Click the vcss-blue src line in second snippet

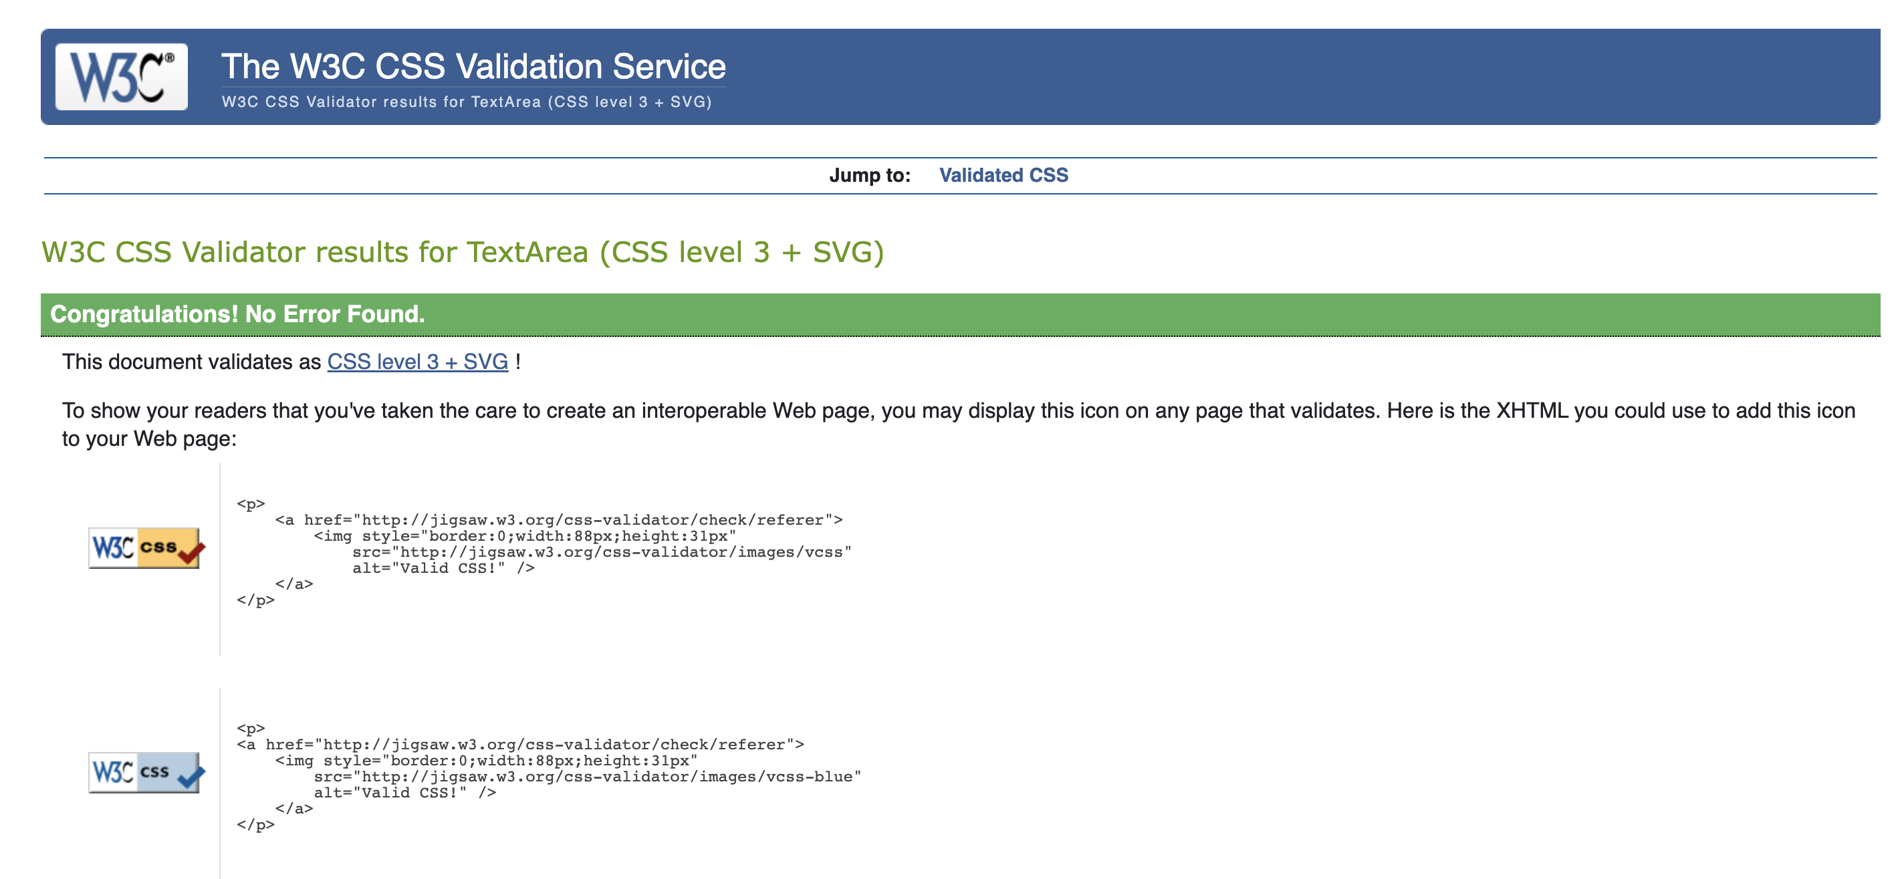(x=587, y=777)
